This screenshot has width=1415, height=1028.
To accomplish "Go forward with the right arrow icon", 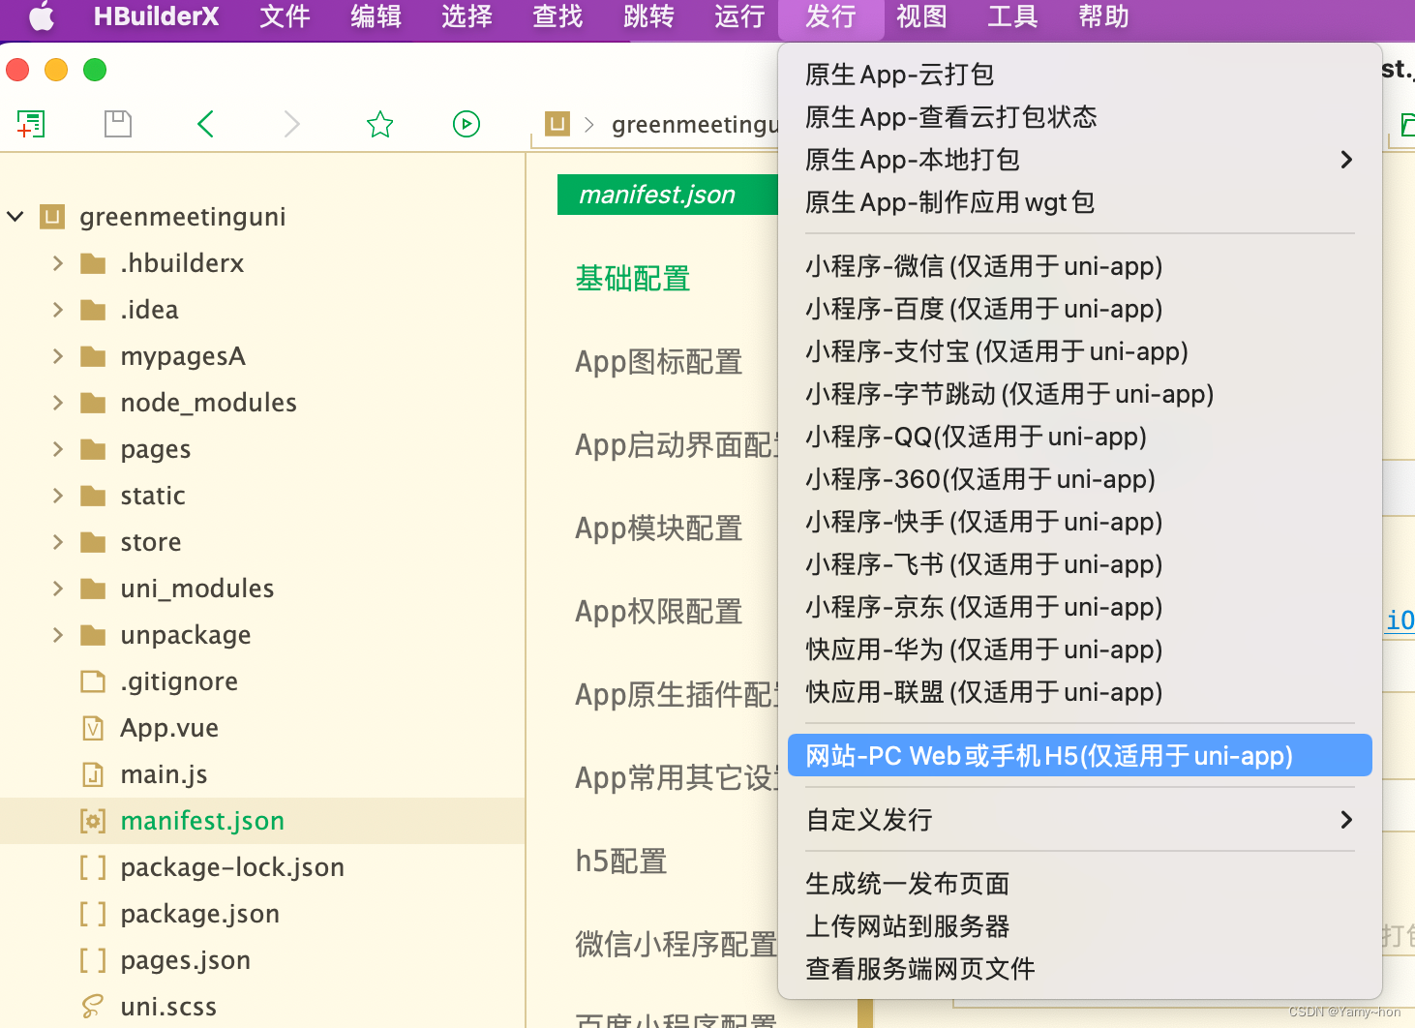I will coord(291,123).
